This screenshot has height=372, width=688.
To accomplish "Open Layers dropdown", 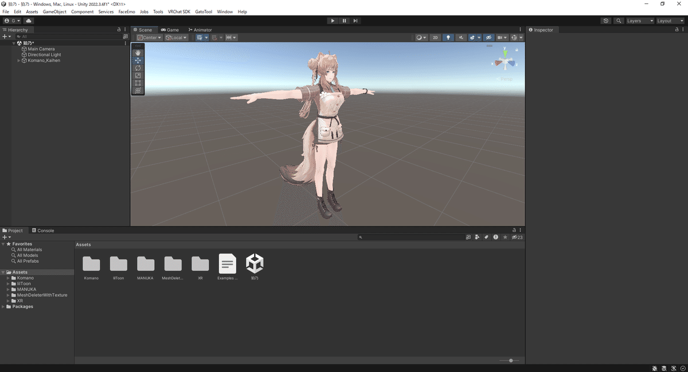I will coord(640,21).
